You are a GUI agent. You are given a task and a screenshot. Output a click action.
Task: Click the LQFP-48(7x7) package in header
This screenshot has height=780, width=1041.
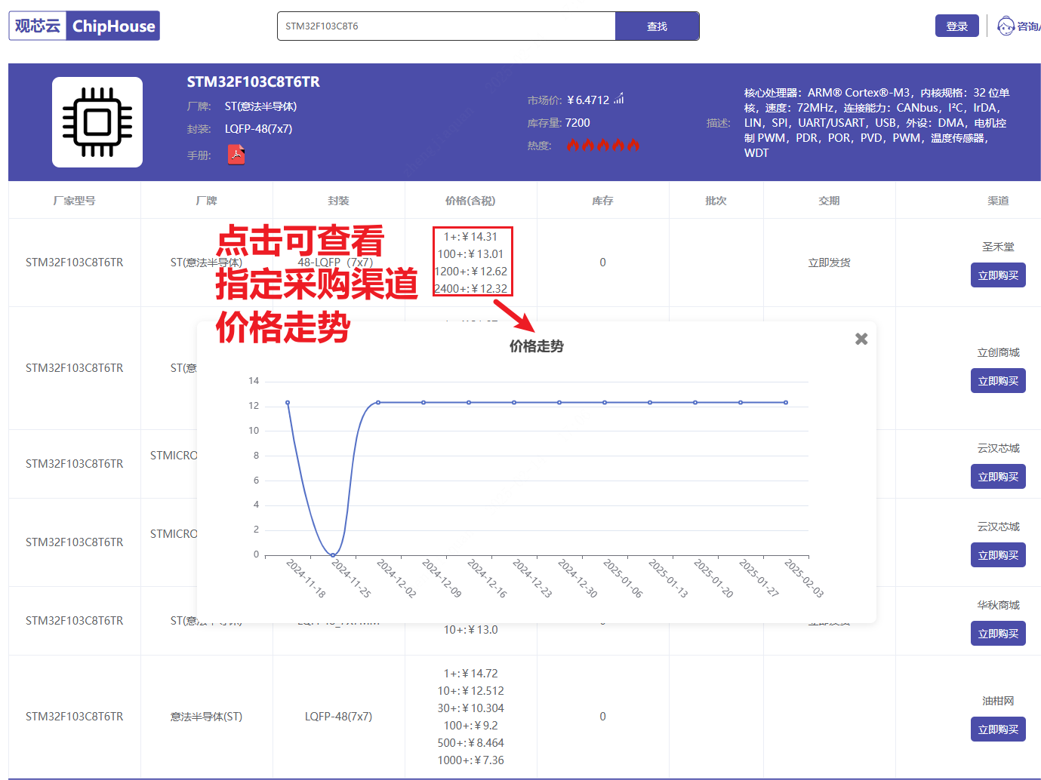point(258,128)
